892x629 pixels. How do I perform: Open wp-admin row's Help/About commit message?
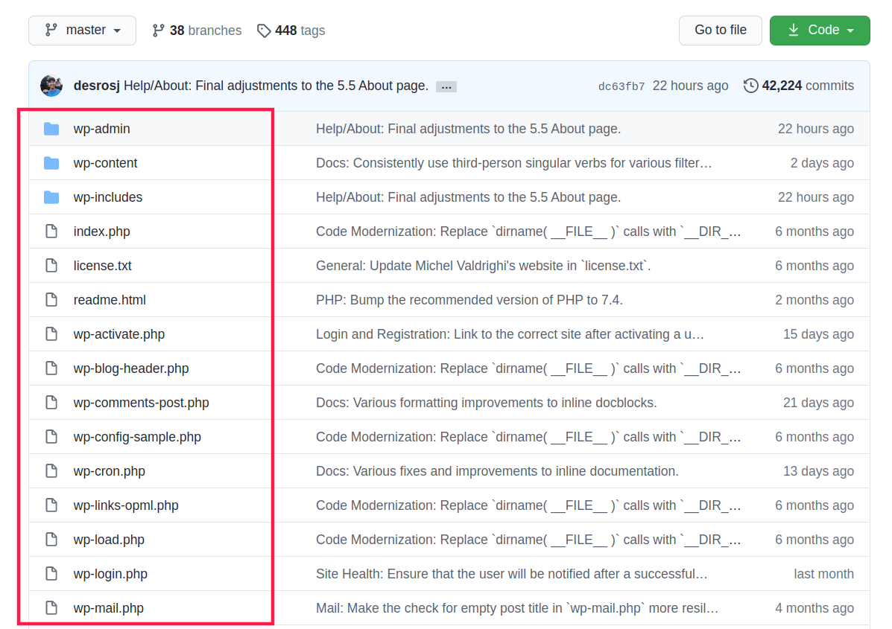[468, 129]
